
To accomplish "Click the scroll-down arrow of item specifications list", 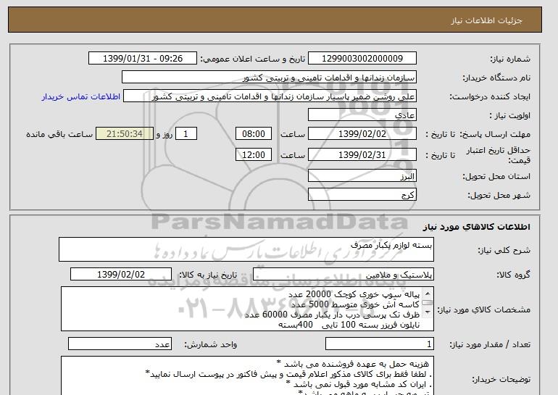I will (x=428, y=312).
